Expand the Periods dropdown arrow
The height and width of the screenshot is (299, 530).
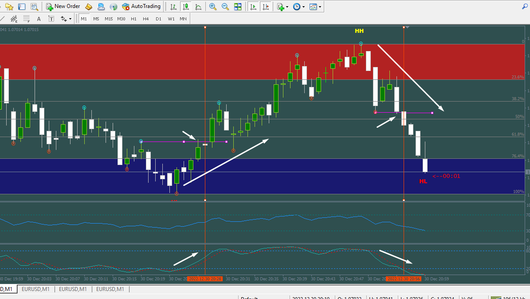pos(303,7)
